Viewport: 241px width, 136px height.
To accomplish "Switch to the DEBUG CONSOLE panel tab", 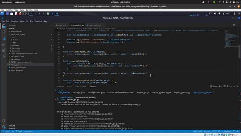I will (81, 87).
